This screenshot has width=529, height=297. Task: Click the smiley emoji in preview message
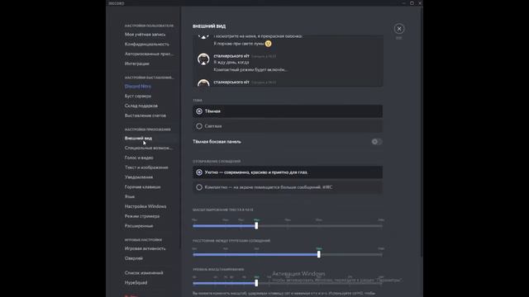point(268,44)
